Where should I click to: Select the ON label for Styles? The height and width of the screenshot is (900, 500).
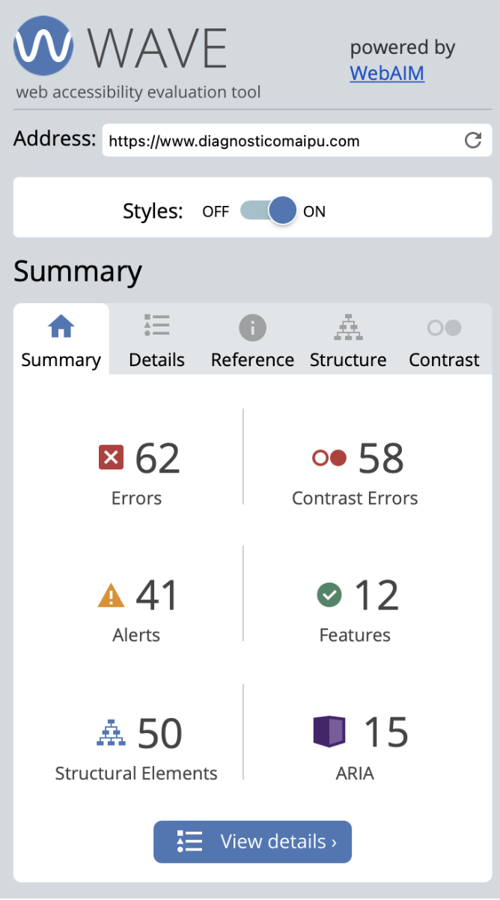click(314, 212)
